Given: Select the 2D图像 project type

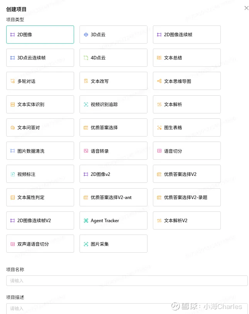Looking at the screenshot, I should 40,35.
